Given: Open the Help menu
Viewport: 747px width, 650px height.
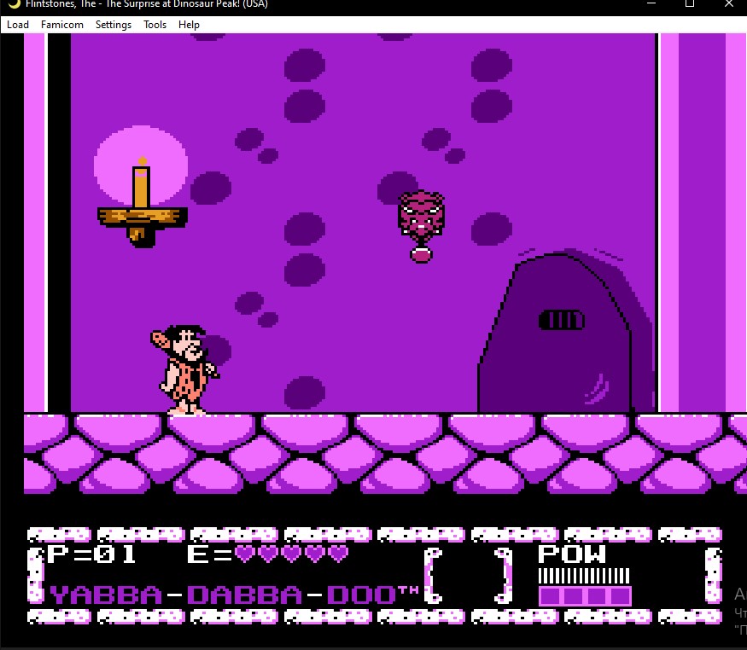Looking at the screenshot, I should pyautogui.click(x=189, y=25).
